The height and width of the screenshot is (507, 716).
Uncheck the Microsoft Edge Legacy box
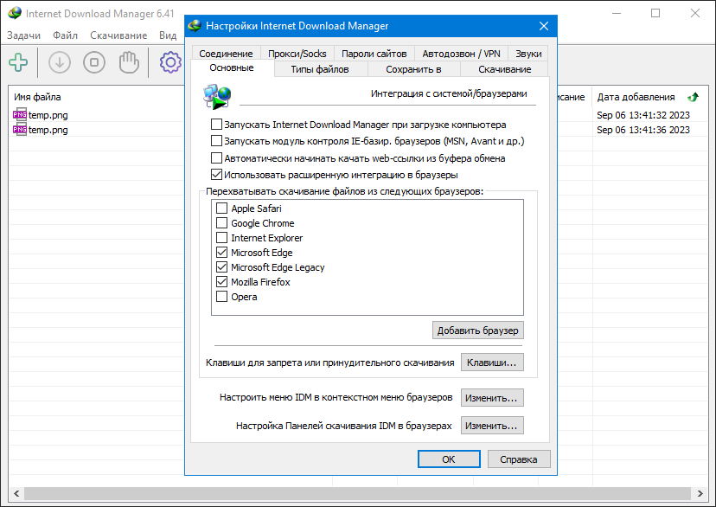point(221,266)
